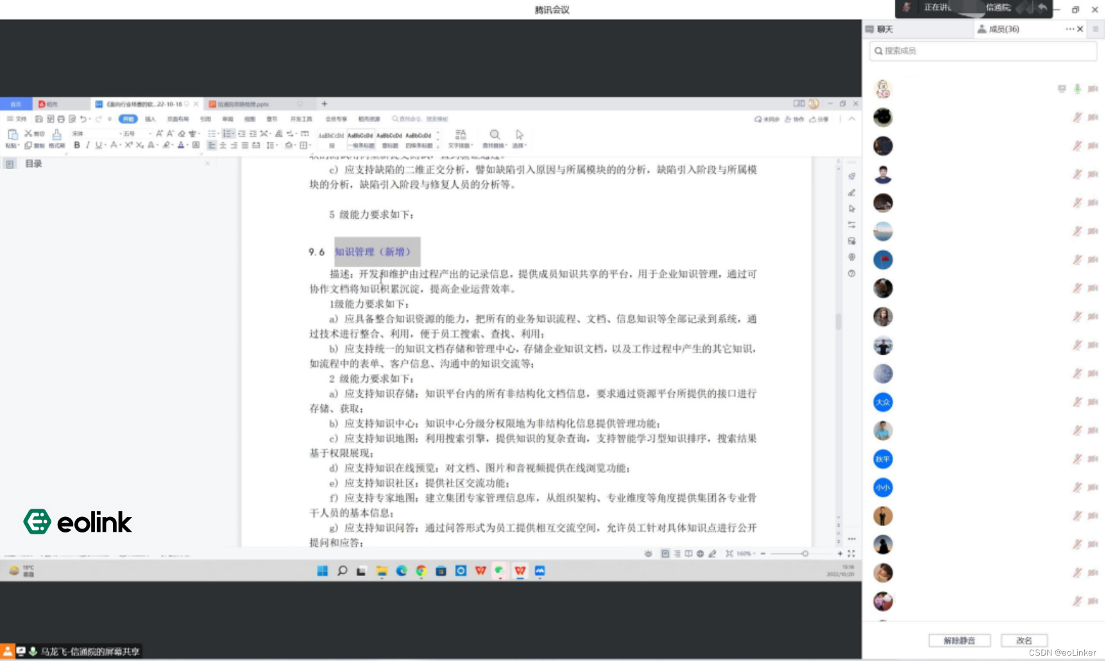Click the document vertical scrollbar thumb

838,321
